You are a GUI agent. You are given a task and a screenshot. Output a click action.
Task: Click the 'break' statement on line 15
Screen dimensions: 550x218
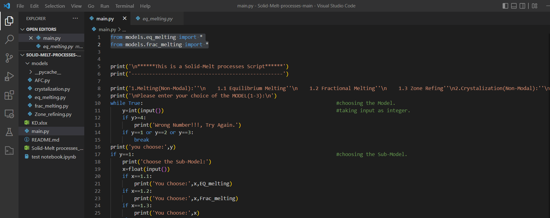(142, 140)
